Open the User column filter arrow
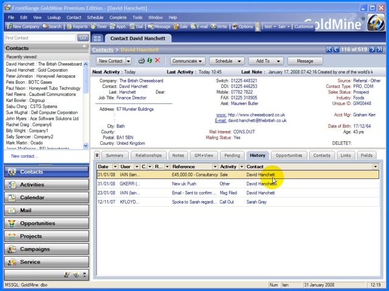Image resolution: width=389 pixels, height=291 pixels. pyautogui.click(x=136, y=167)
